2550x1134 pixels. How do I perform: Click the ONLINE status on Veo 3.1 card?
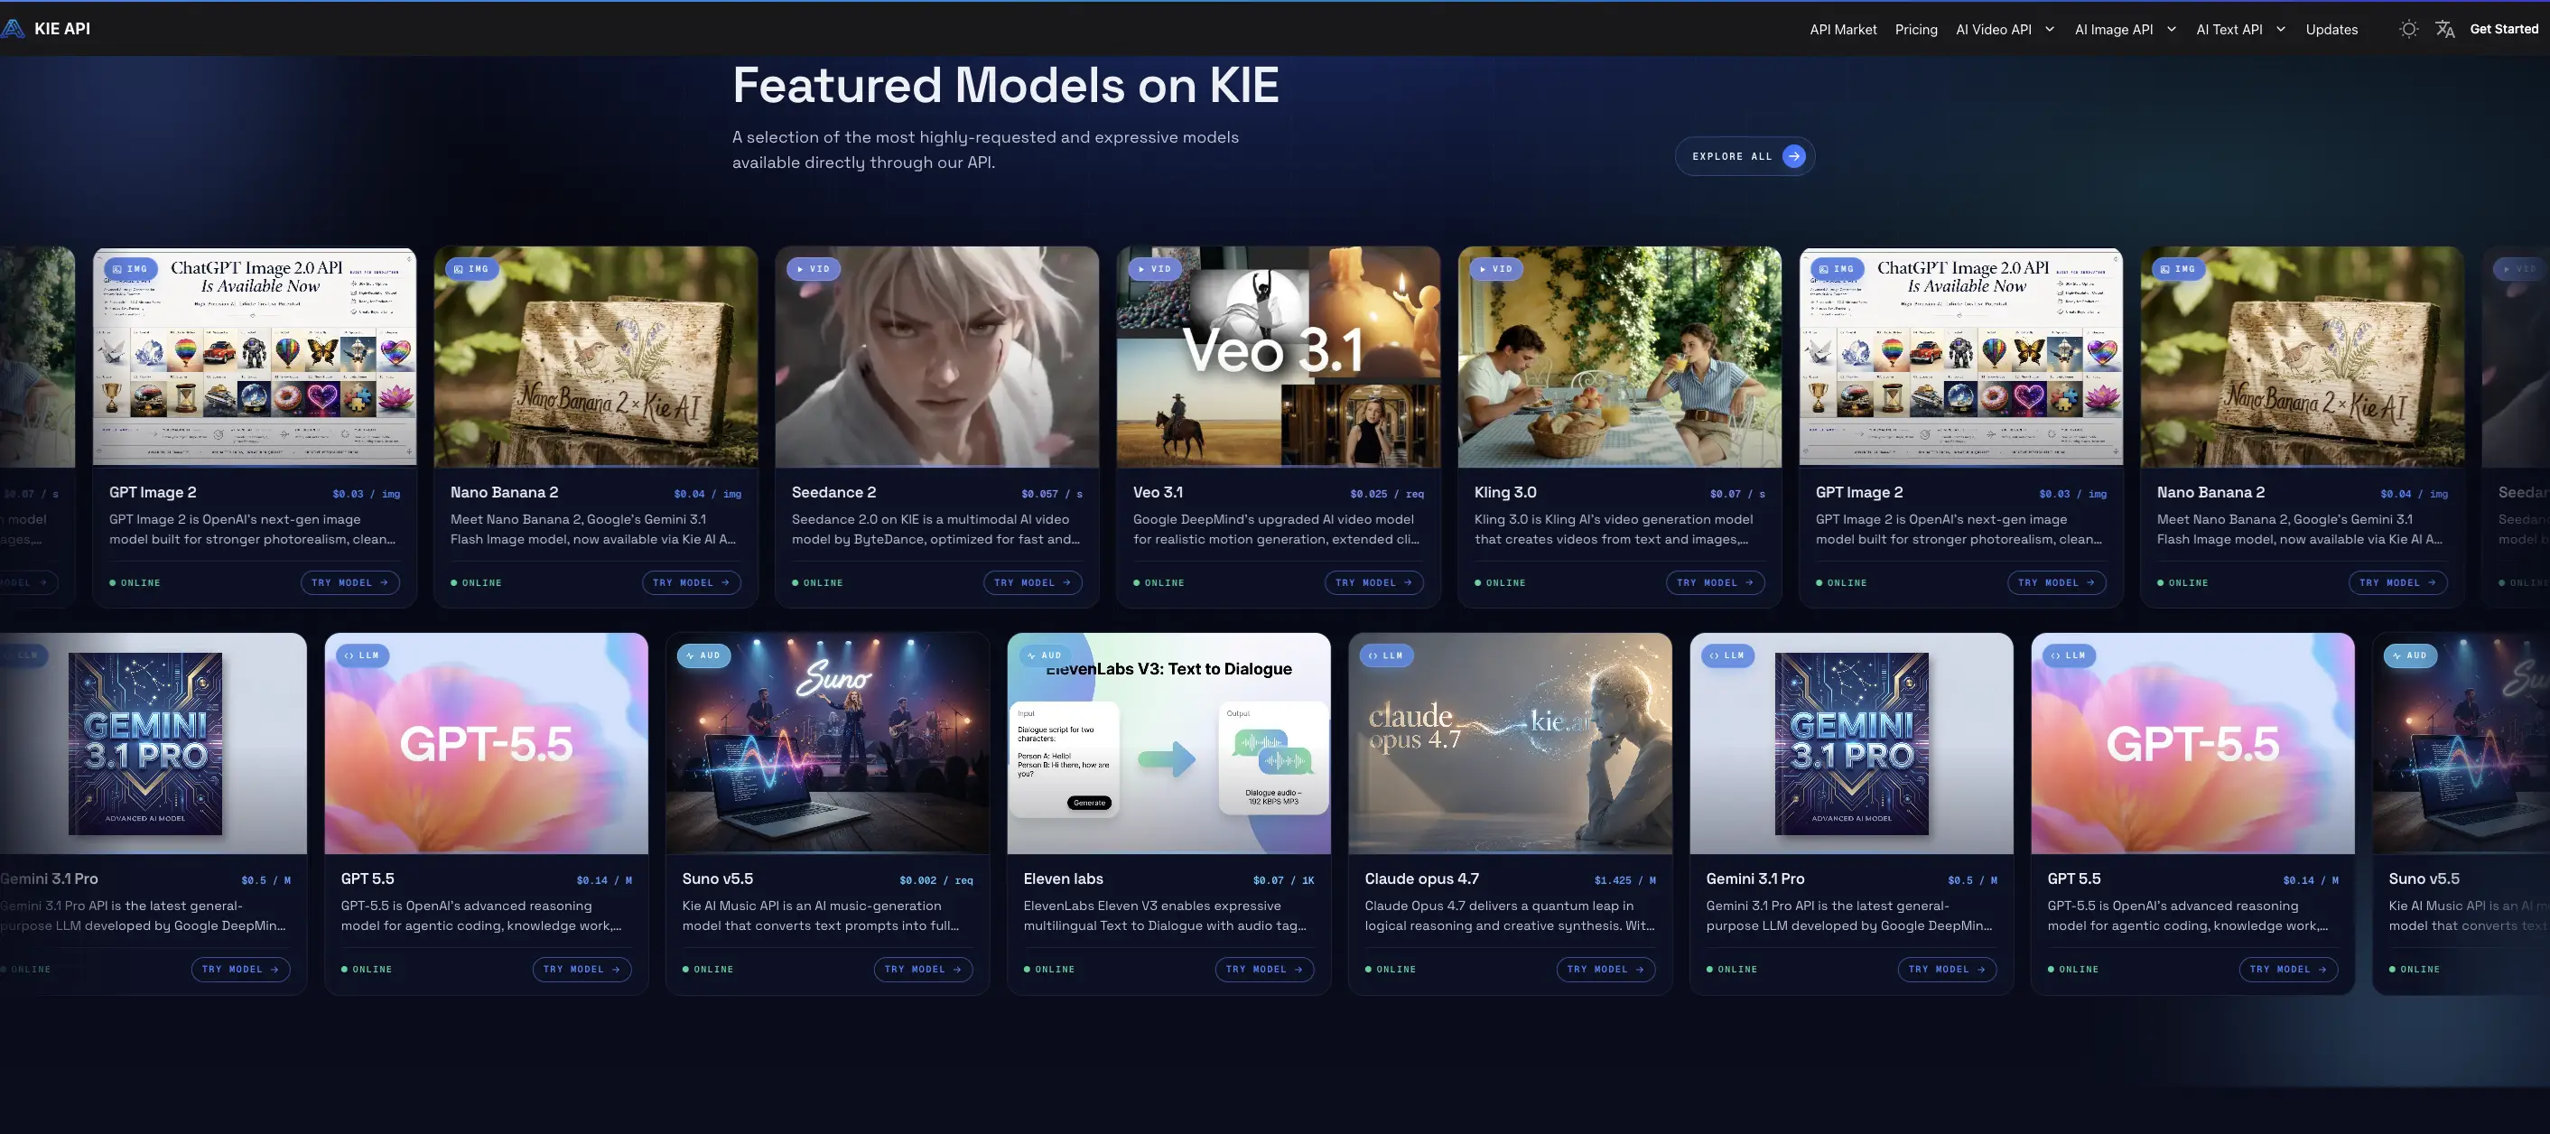click(1159, 583)
